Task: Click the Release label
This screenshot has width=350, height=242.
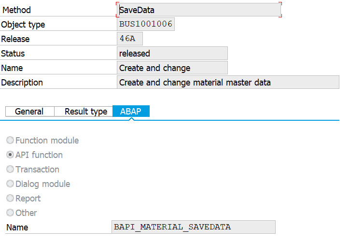Action: (x=15, y=39)
